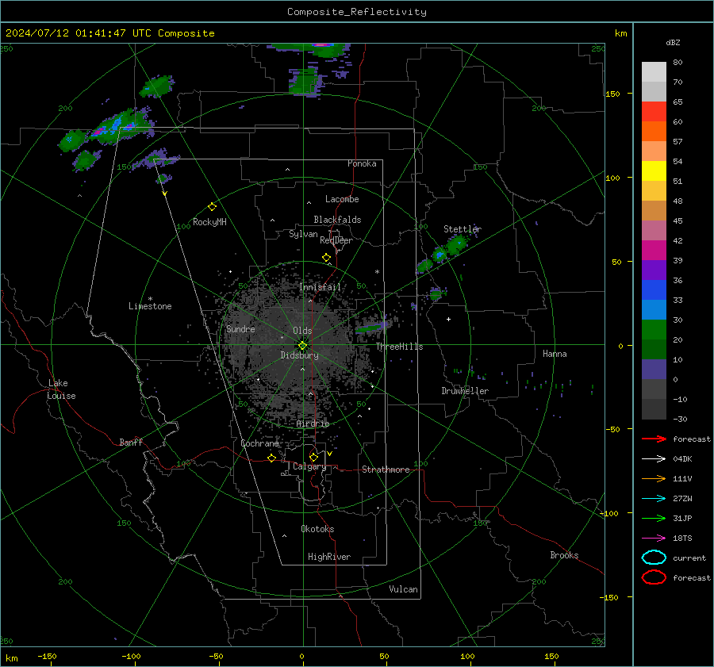Click the Lacombe map label
714x667 pixels.
point(342,199)
